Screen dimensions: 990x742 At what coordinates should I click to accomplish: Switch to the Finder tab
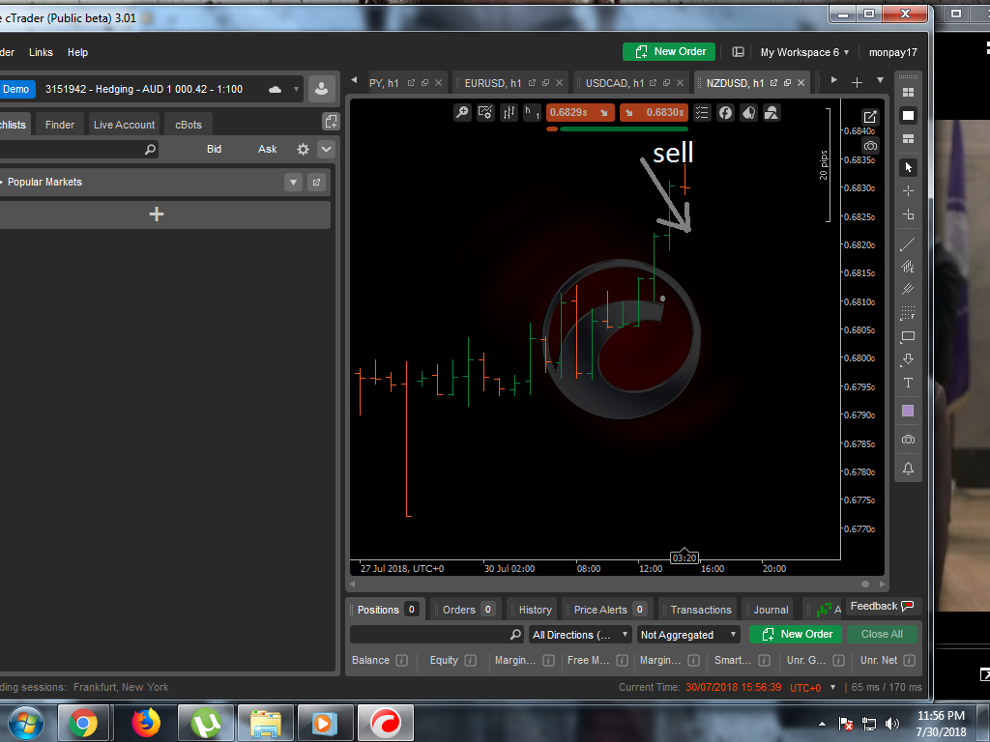pos(60,125)
